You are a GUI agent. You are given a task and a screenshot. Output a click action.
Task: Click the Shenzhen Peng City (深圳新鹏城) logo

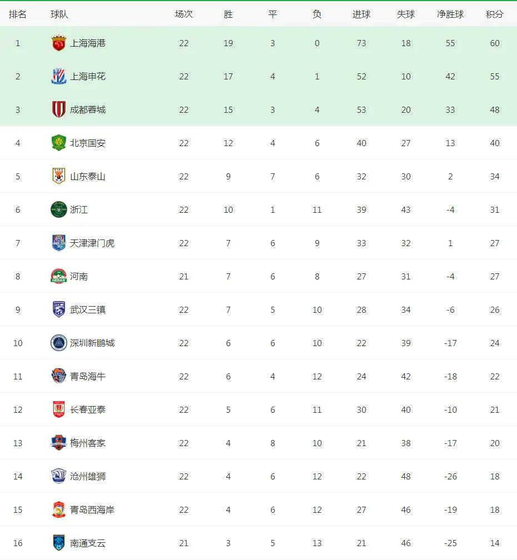[58, 343]
